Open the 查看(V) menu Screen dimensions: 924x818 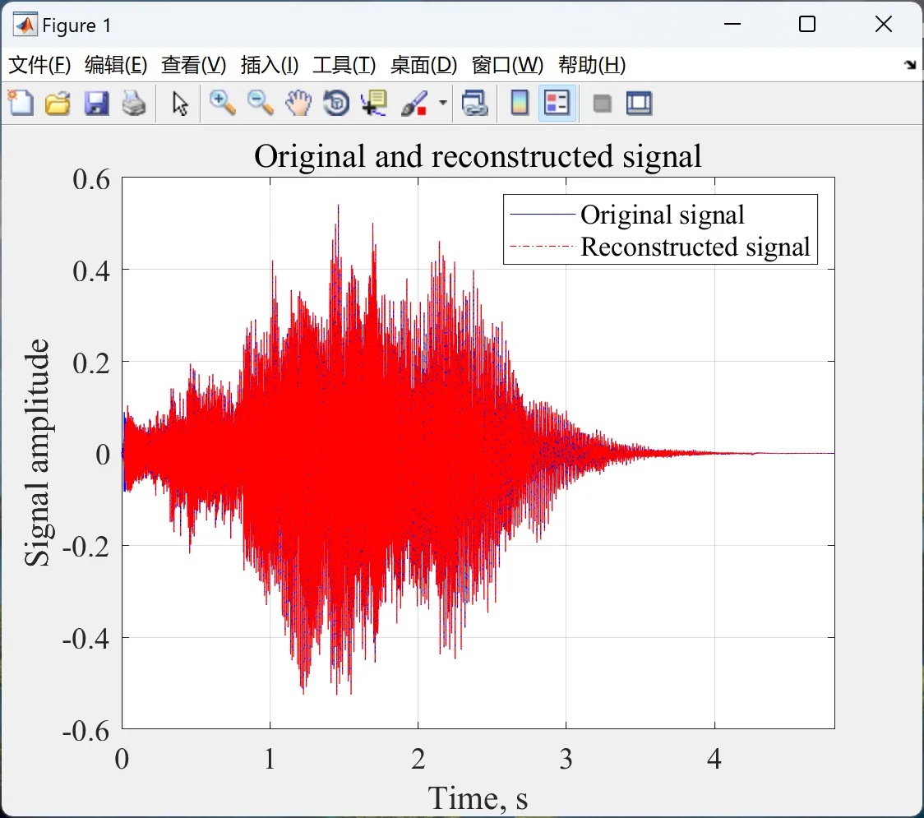(x=194, y=65)
